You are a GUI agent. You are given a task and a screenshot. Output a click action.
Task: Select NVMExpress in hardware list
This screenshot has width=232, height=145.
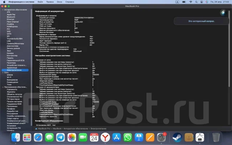(x=12, y=26)
